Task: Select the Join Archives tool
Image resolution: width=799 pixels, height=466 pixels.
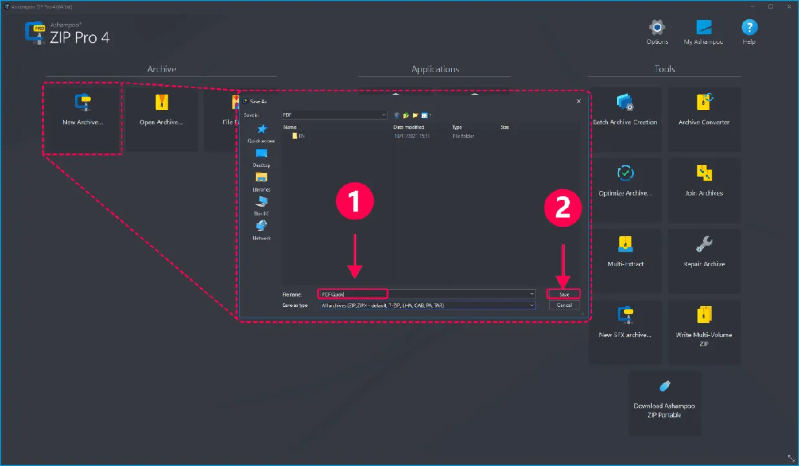Action: 704,190
